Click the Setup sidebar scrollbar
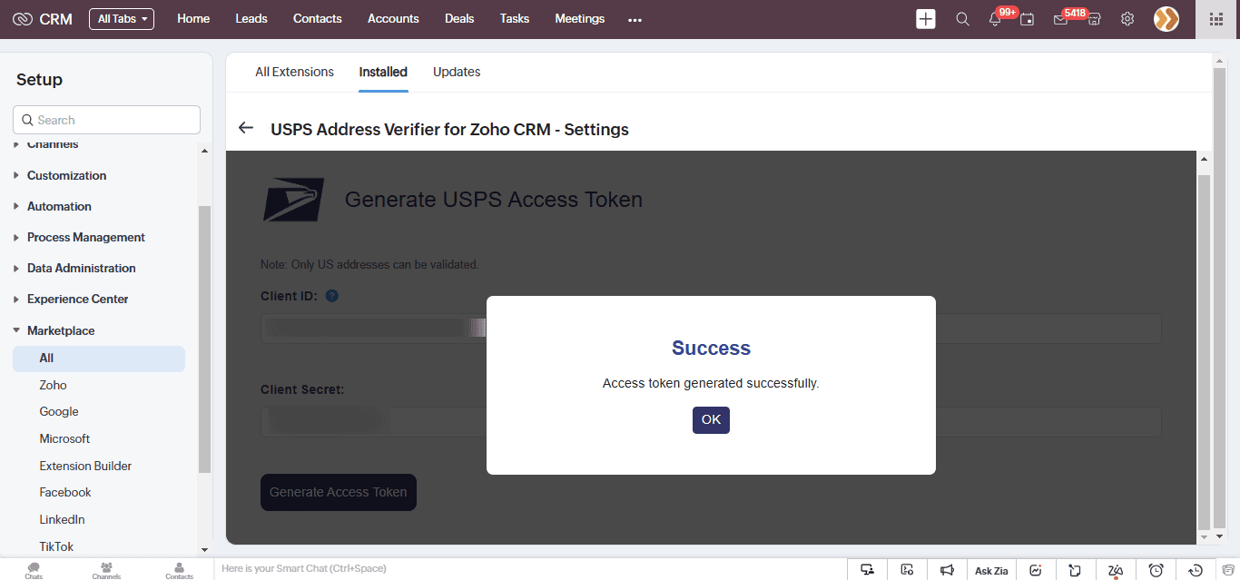The width and height of the screenshot is (1240, 580). pyautogui.click(x=204, y=339)
